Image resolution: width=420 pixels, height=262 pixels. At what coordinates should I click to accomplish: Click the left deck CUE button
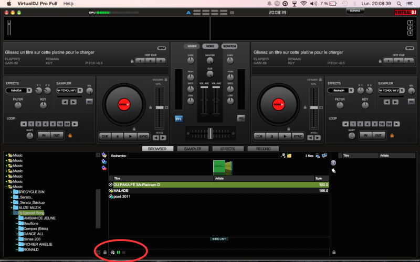(x=105, y=136)
